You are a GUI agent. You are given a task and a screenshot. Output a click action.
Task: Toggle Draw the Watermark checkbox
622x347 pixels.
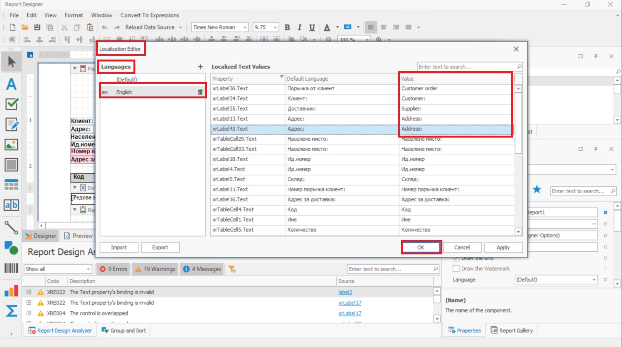[x=456, y=269]
